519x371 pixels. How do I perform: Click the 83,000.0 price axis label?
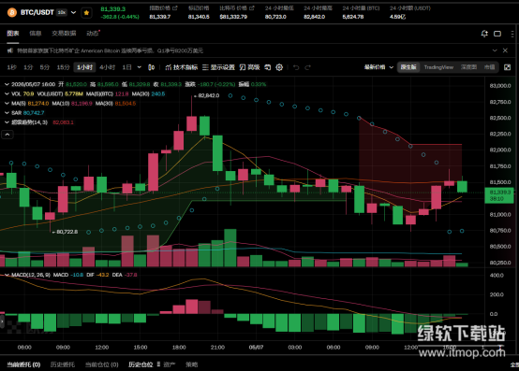point(500,85)
